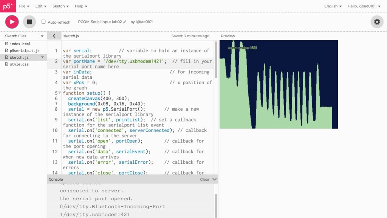Click the background(0x08, 0x16, 0x40) line
The width and height of the screenshot is (387, 218).
tap(107, 104)
